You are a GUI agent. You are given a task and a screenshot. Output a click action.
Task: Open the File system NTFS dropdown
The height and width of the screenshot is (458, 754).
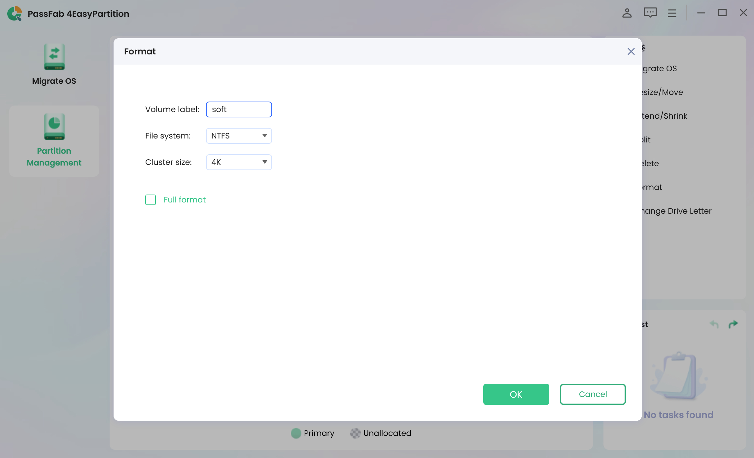[x=239, y=136]
